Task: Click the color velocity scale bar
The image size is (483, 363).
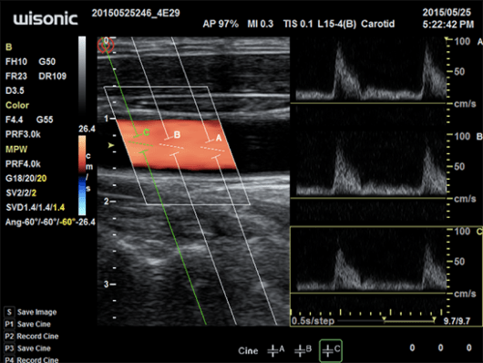Action: click(82, 175)
